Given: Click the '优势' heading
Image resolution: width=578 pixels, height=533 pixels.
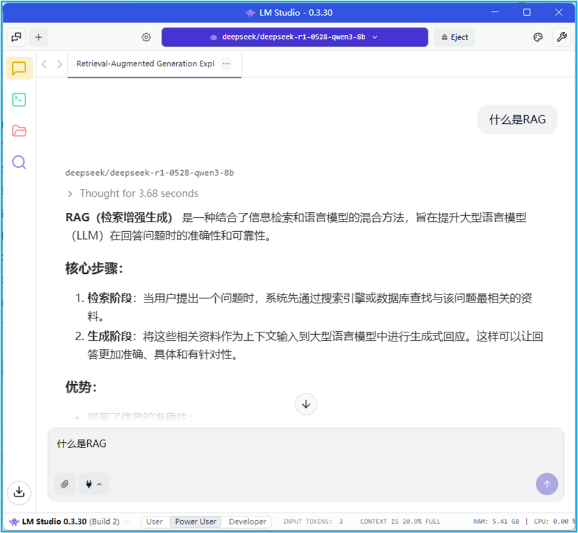Looking at the screenshot, I should tap(80, 387).
